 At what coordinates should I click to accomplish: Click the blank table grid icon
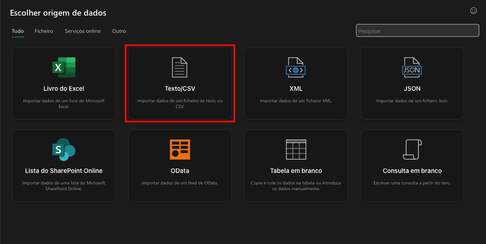(x=296, y=150)
